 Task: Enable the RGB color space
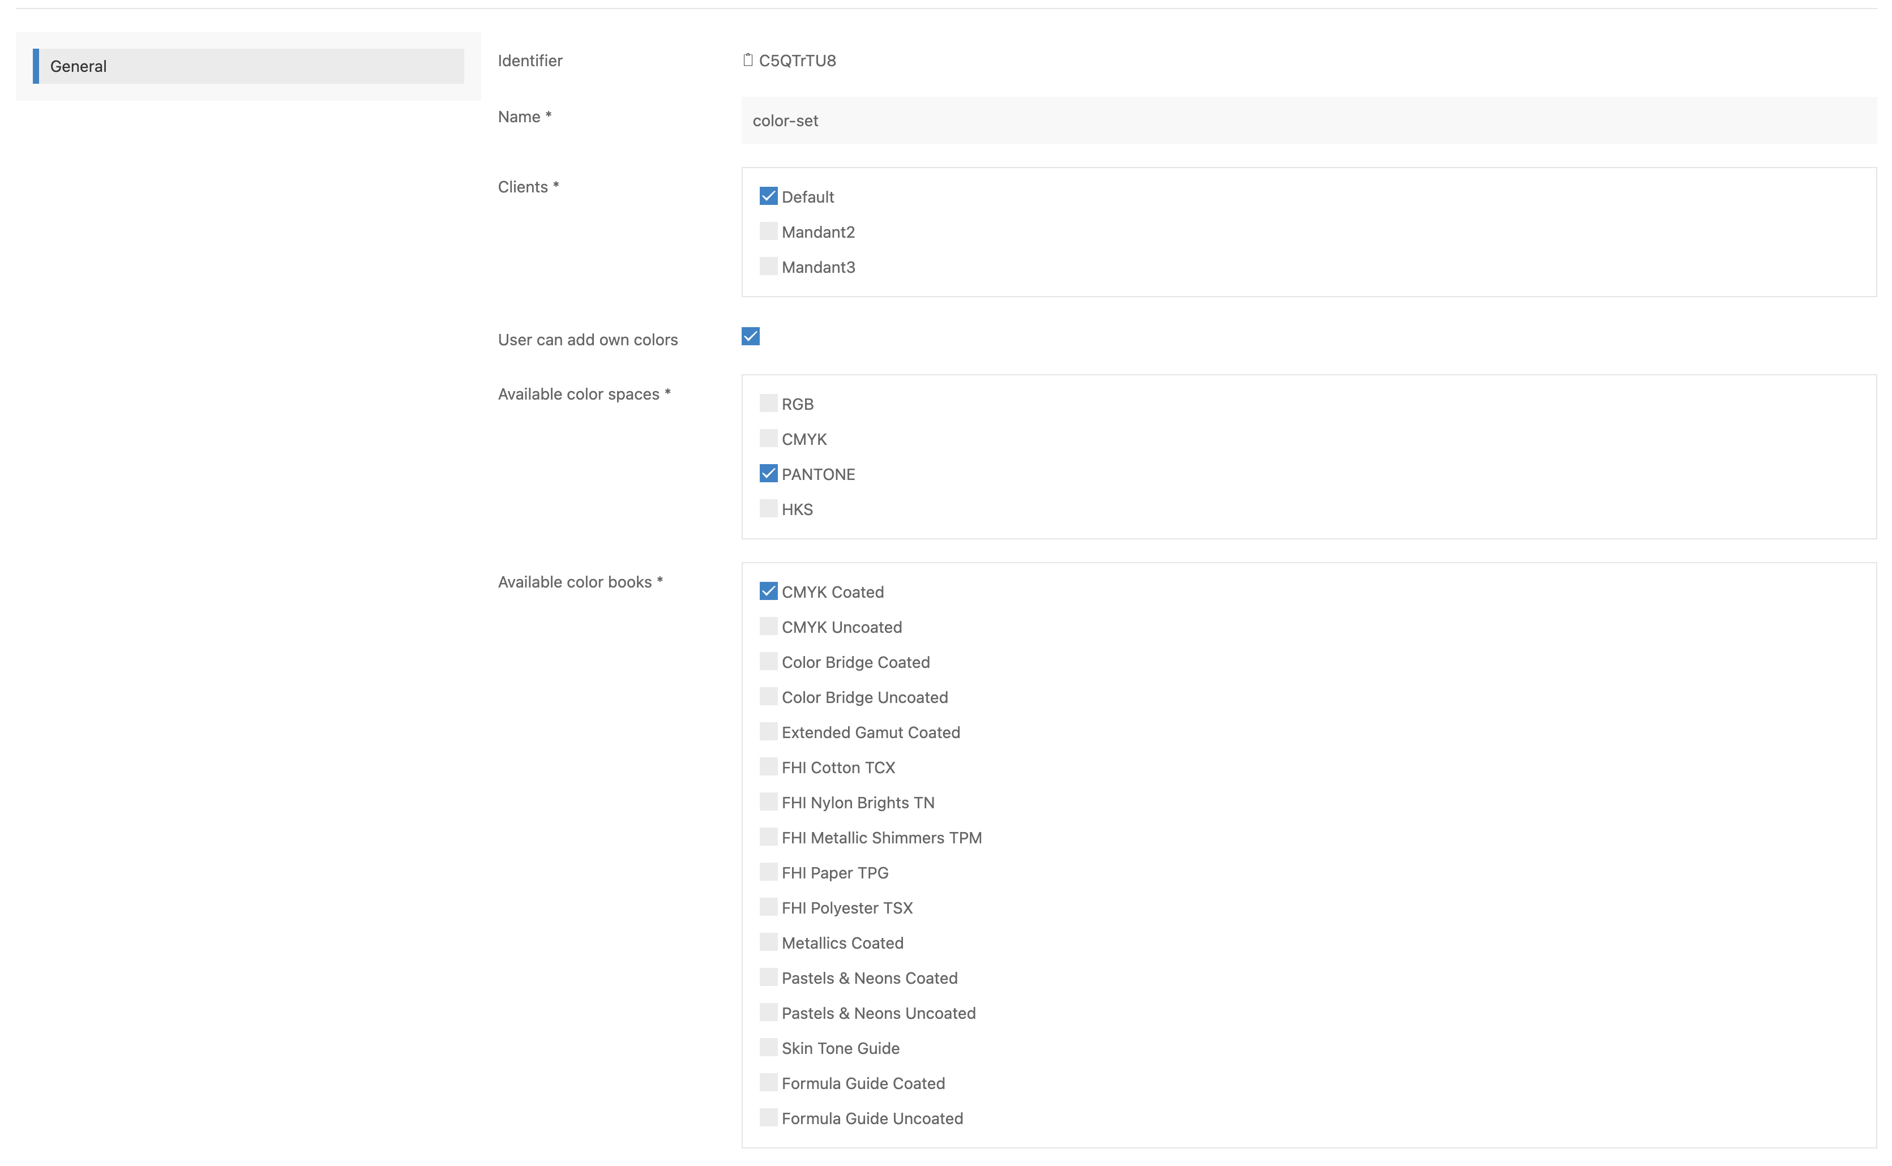[x=768, y=404]
